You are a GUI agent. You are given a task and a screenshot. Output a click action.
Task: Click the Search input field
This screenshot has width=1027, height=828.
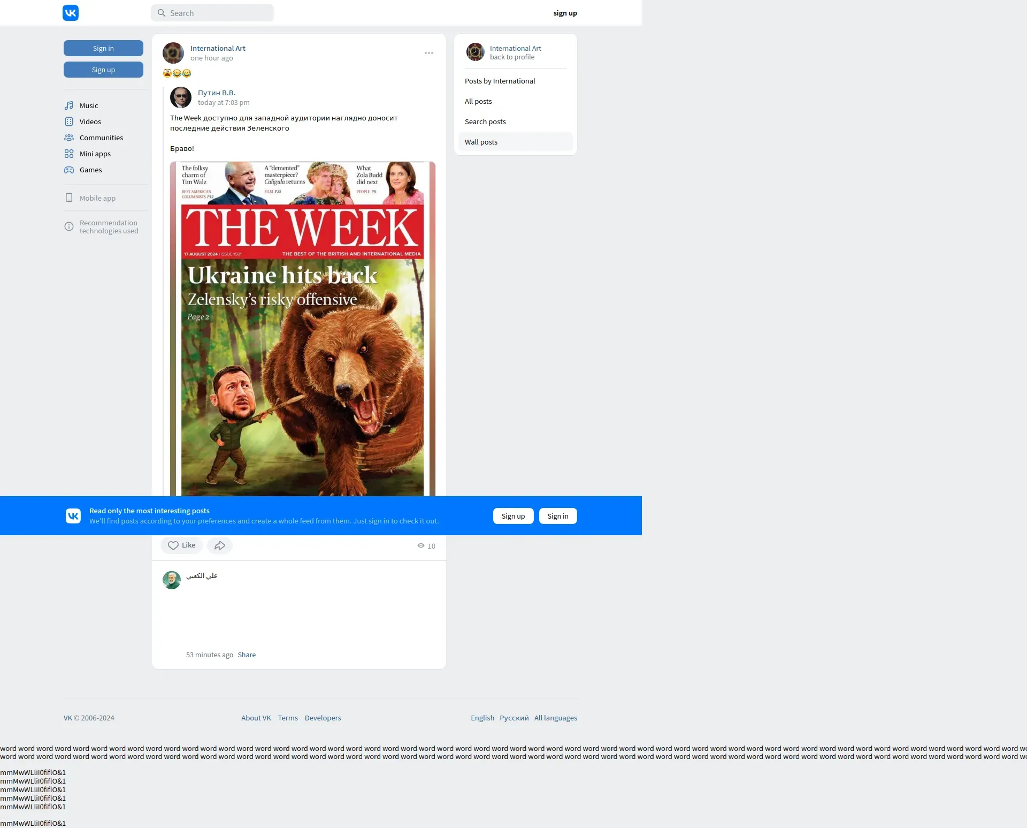pyautogui.click(x=212, y=13)
